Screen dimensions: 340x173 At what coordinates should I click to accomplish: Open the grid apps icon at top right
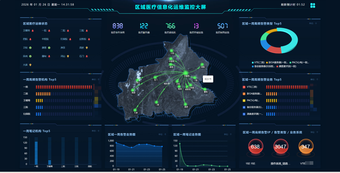[313, 5]
